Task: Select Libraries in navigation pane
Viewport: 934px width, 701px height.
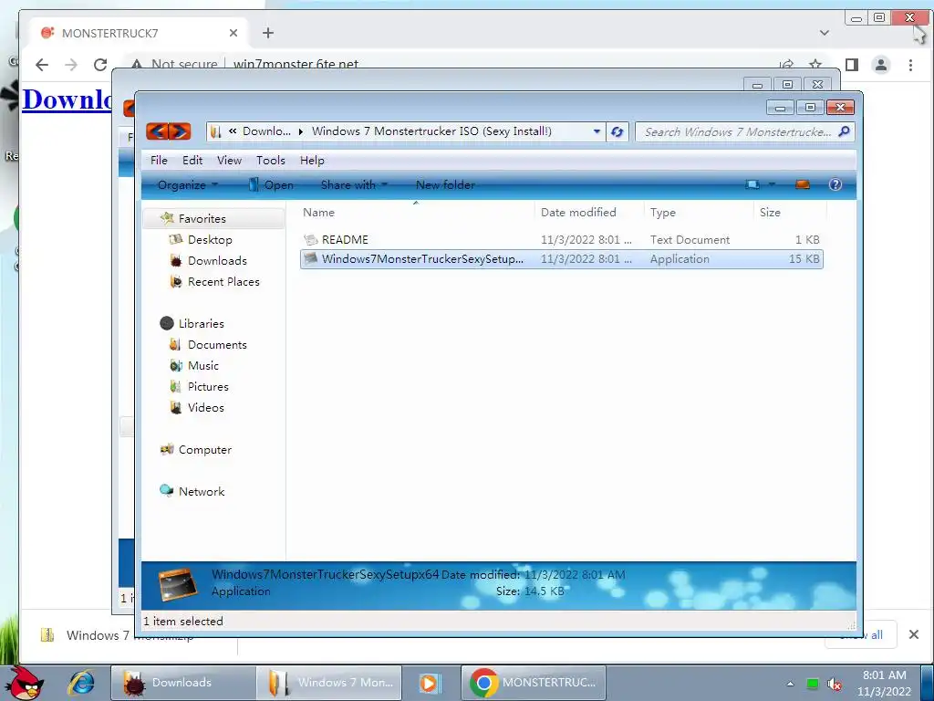Action: [x=202, y=323]
